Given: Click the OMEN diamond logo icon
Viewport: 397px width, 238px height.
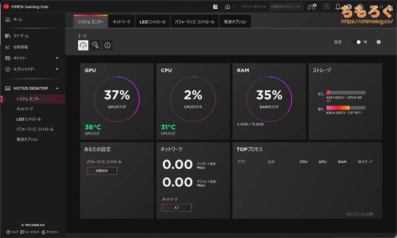Looking at the screenshot, I should [6, 7].
